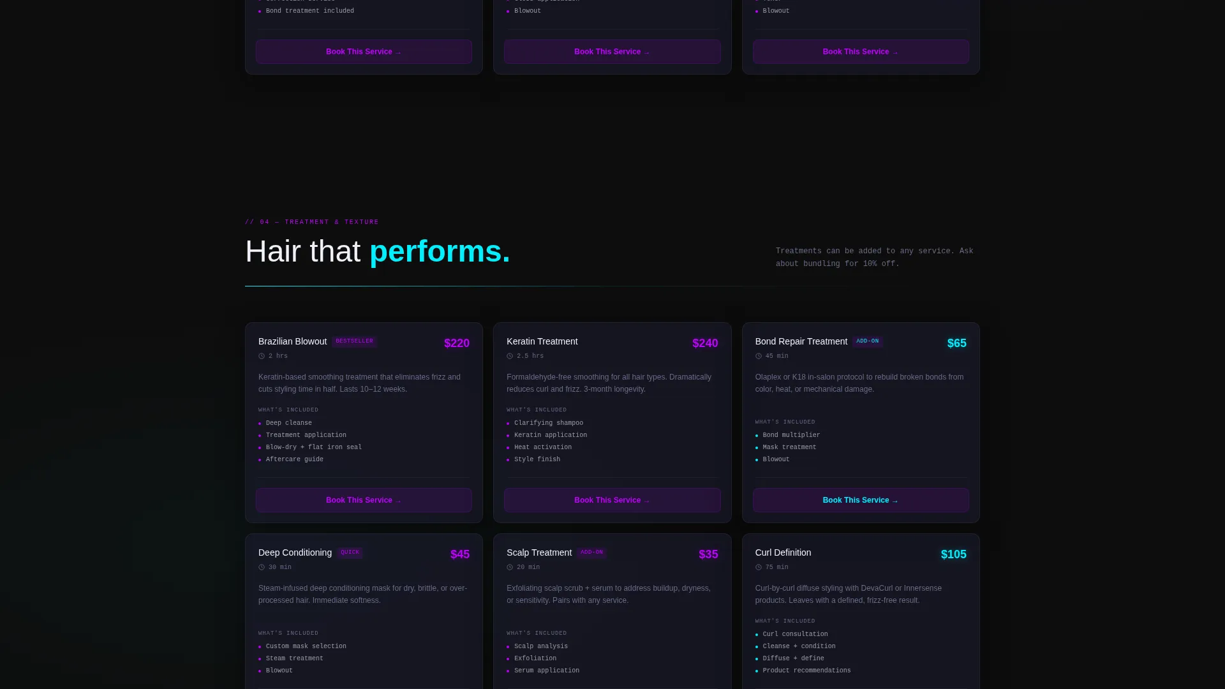Click the clock icon beside 2.5 hrs
This screenshot has width=1225, height=689.
pos(510,357)
